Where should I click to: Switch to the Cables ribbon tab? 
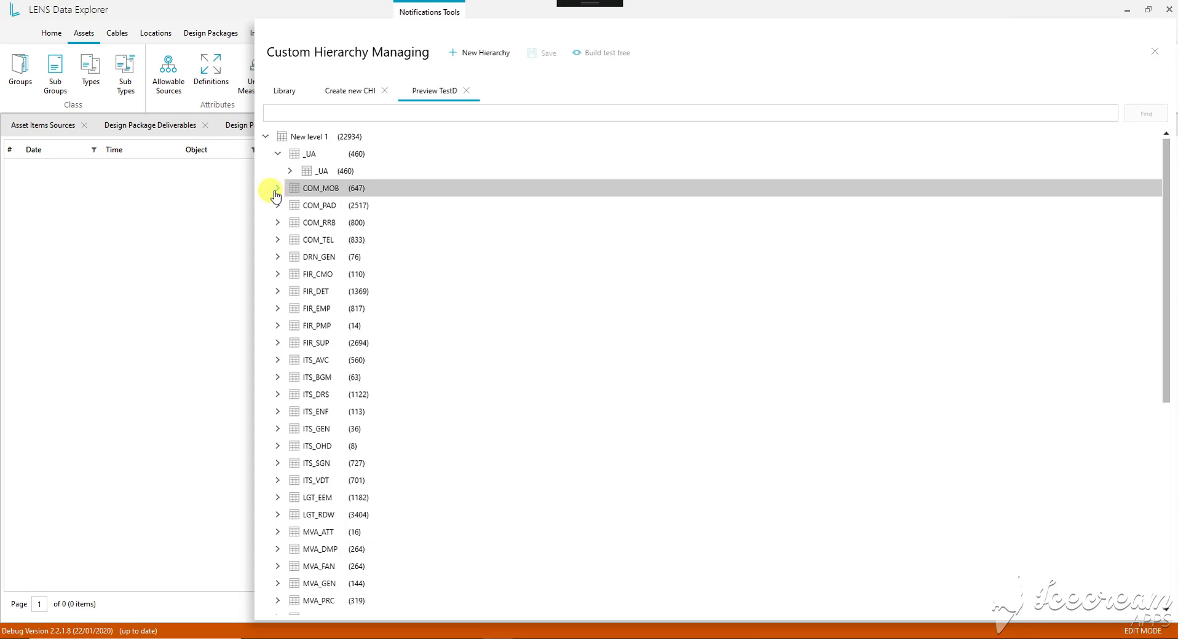coord(117,33)
